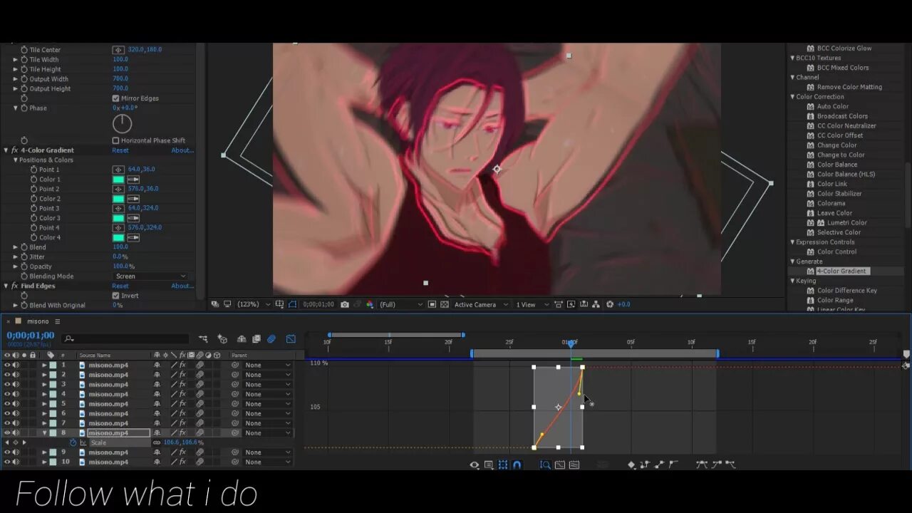
Task: Toggle the Scale constrain proportions link icon
Action: tap(157, 442)
